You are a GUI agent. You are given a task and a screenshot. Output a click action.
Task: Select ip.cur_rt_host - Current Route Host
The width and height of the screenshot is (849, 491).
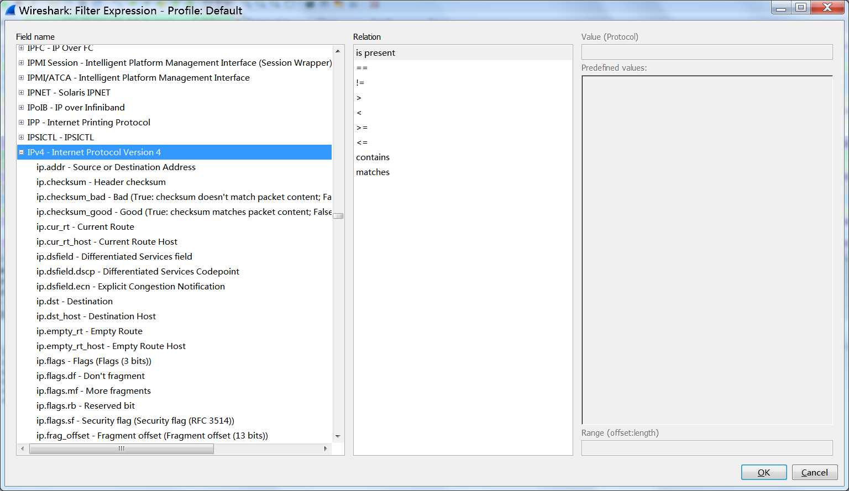point(107,242)
